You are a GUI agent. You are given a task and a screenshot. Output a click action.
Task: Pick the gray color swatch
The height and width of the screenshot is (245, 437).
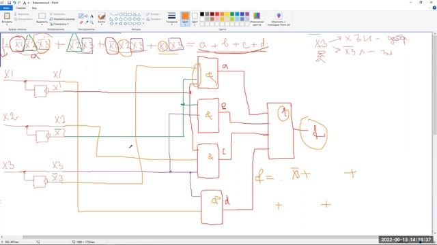(x=207, y=14)
